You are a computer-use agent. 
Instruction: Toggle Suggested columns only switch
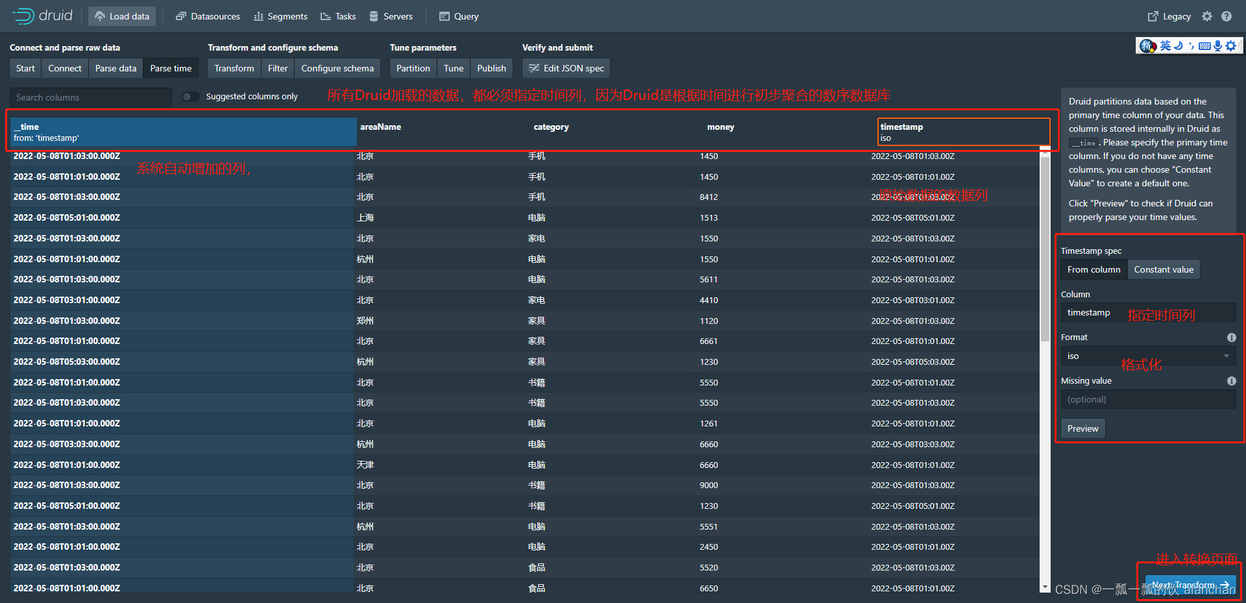coord(190,97)
